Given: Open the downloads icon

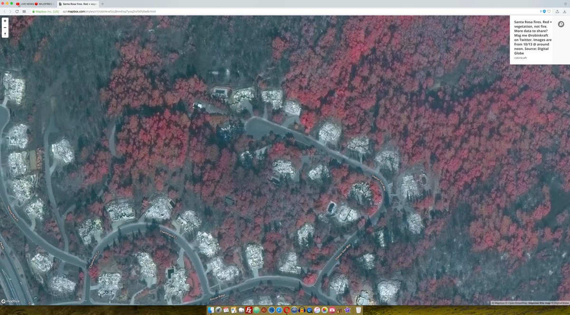Looking at the screenshot, I should 564,11.
